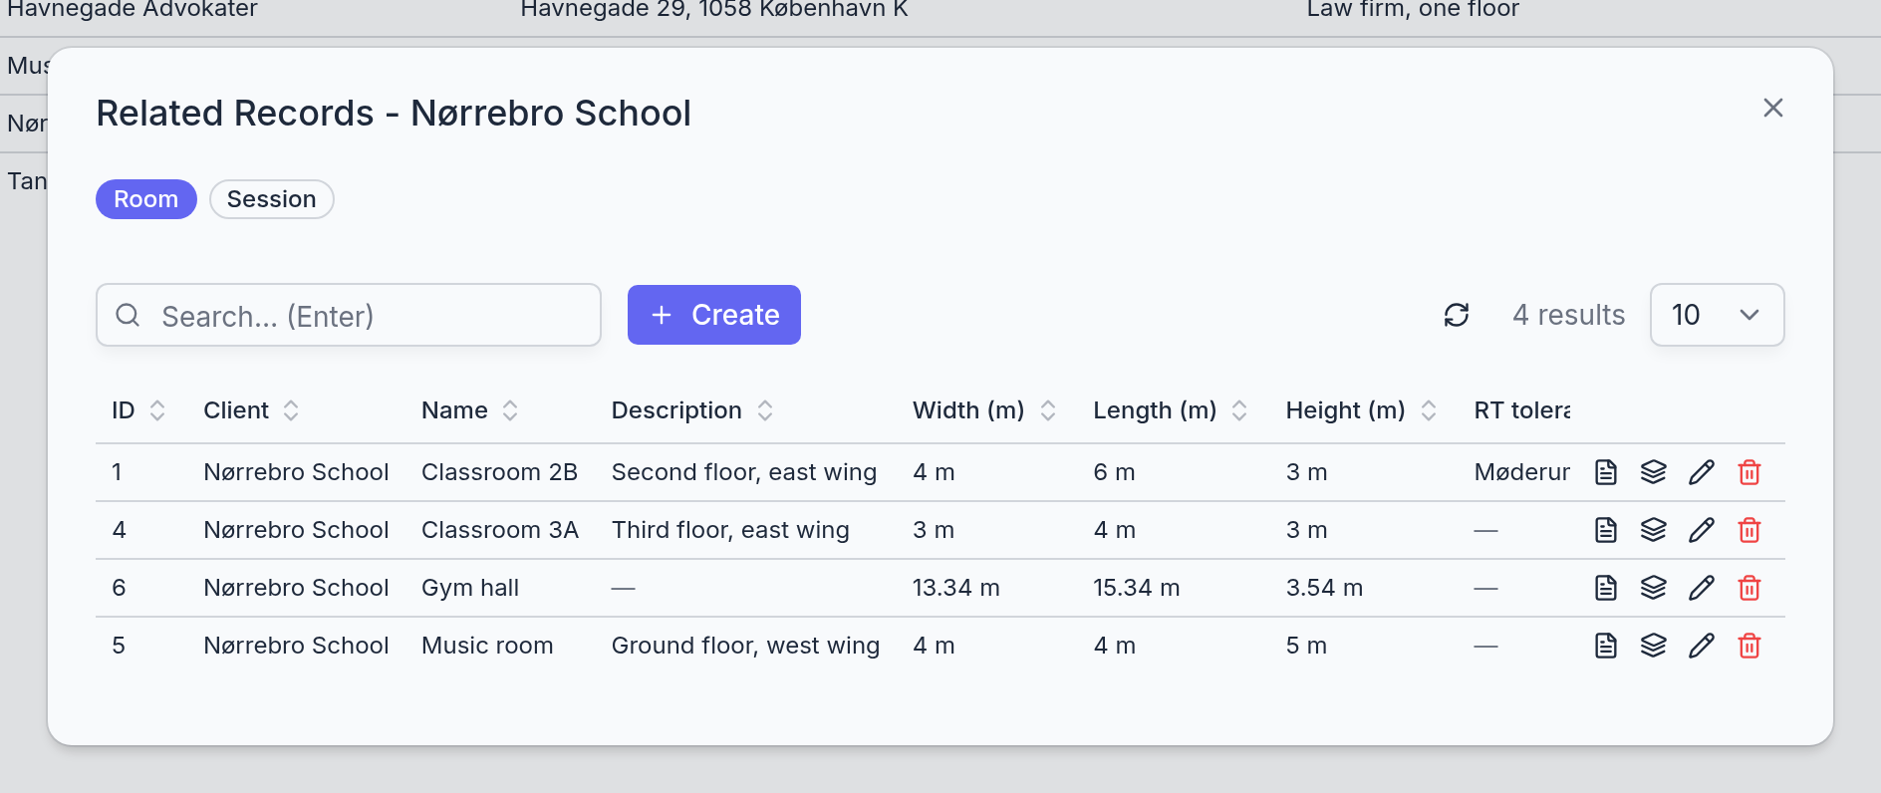Select the Room tab
Screen dimensions: 1881x793
pyautogui.click(x=145, y=199)
